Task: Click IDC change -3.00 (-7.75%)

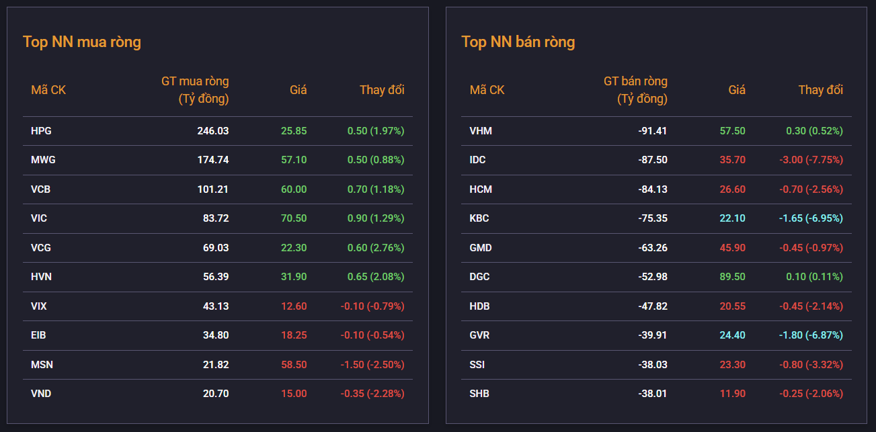Action: [811, 160]
